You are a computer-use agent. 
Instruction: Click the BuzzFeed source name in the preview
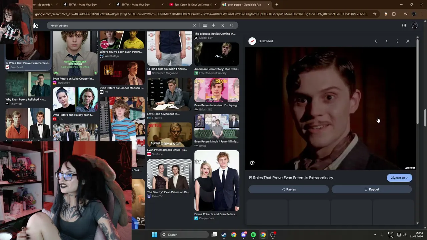click(x=266, y=41)
